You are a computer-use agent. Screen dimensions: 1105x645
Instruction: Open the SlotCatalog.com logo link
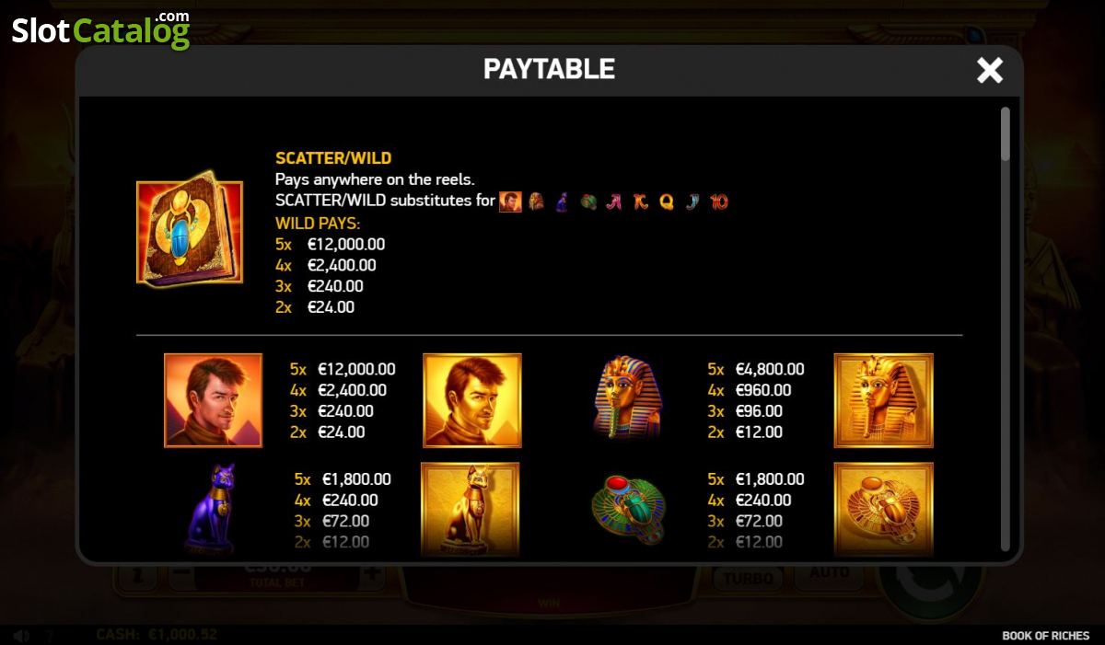point(100,29)
